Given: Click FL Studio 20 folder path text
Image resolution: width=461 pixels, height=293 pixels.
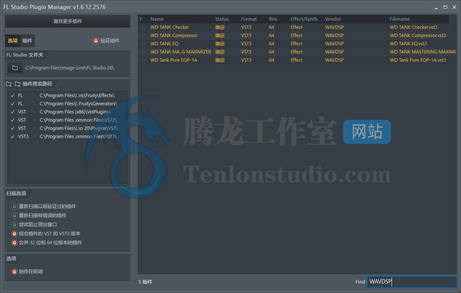Looking at the screenshot, I should click(70, 68).
